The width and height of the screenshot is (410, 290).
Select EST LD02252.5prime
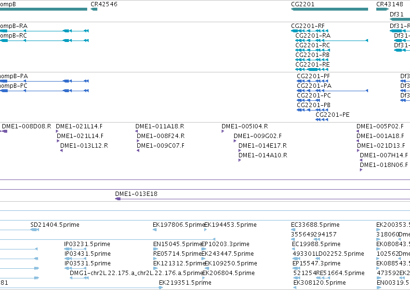click(340, 254)
